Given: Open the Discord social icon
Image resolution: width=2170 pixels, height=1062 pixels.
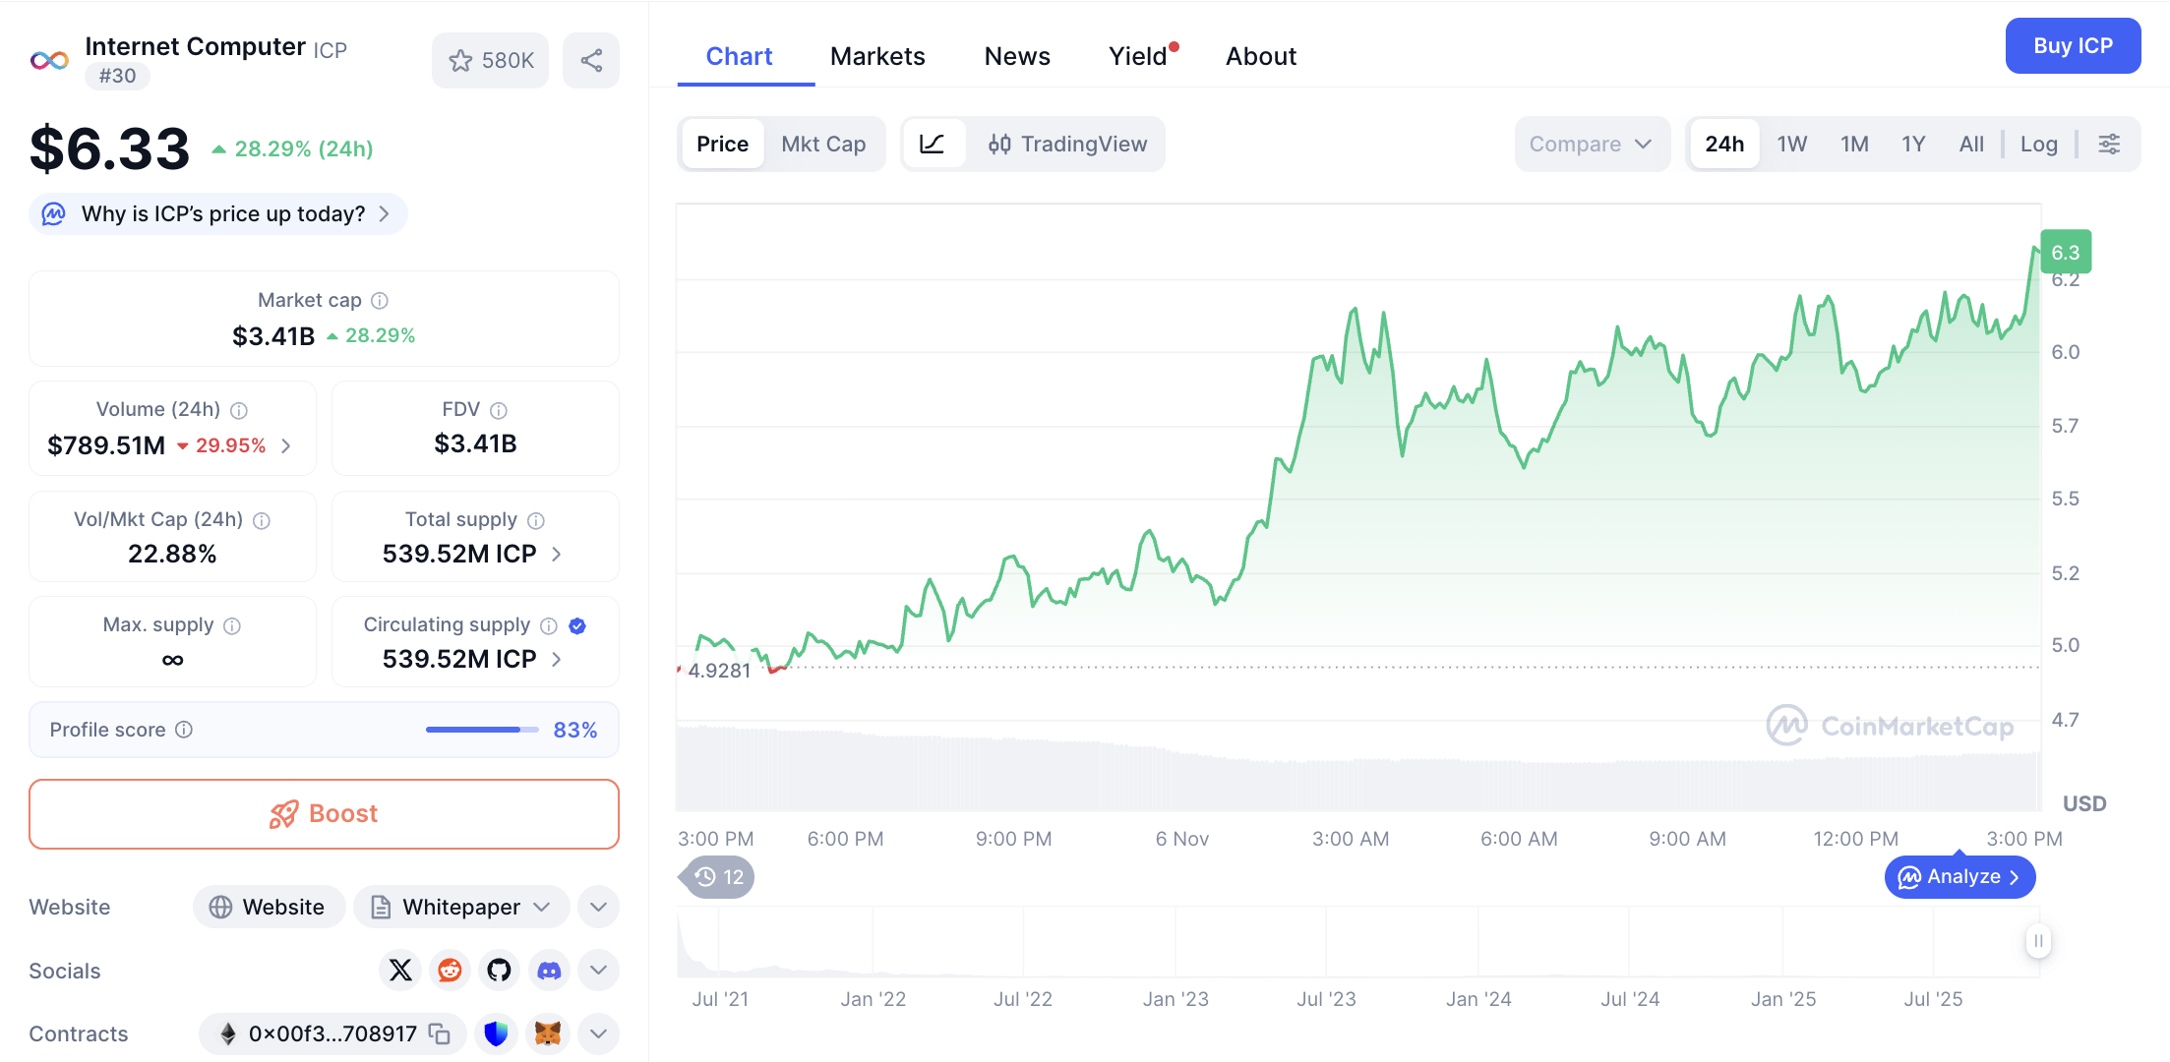Looking at the screenshot, I should 549,971.
